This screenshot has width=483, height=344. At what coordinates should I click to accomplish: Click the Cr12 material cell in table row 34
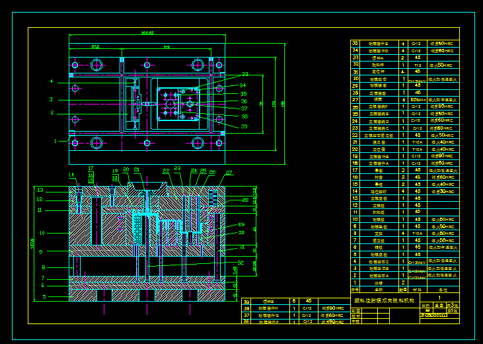click(x=416, y=50)
